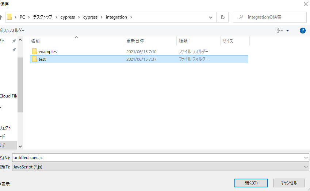The height and width of the screenshot is (191, 310).
Task: Click the view layout icon
Action: (x=280, y=30)
